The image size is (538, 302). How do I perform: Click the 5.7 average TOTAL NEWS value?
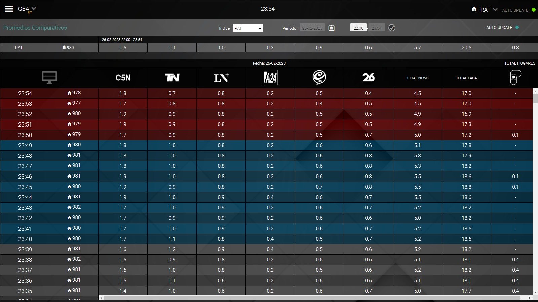418,48
